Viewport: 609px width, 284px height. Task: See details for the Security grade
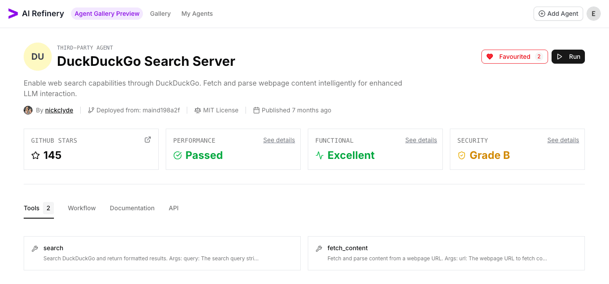click(x=563, y=140)
